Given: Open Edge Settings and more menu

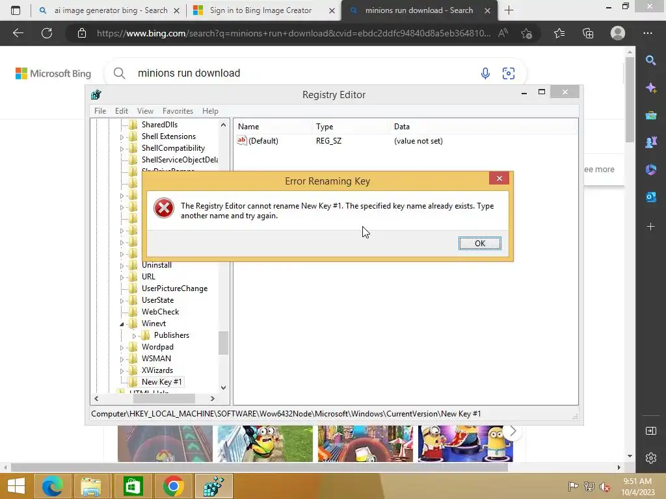Looking at the screenshot, I should click(x=648, y=33).
